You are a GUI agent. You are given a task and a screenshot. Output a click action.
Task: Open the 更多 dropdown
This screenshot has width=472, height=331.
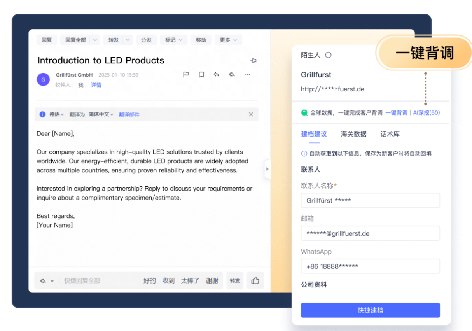pos(228,40)
